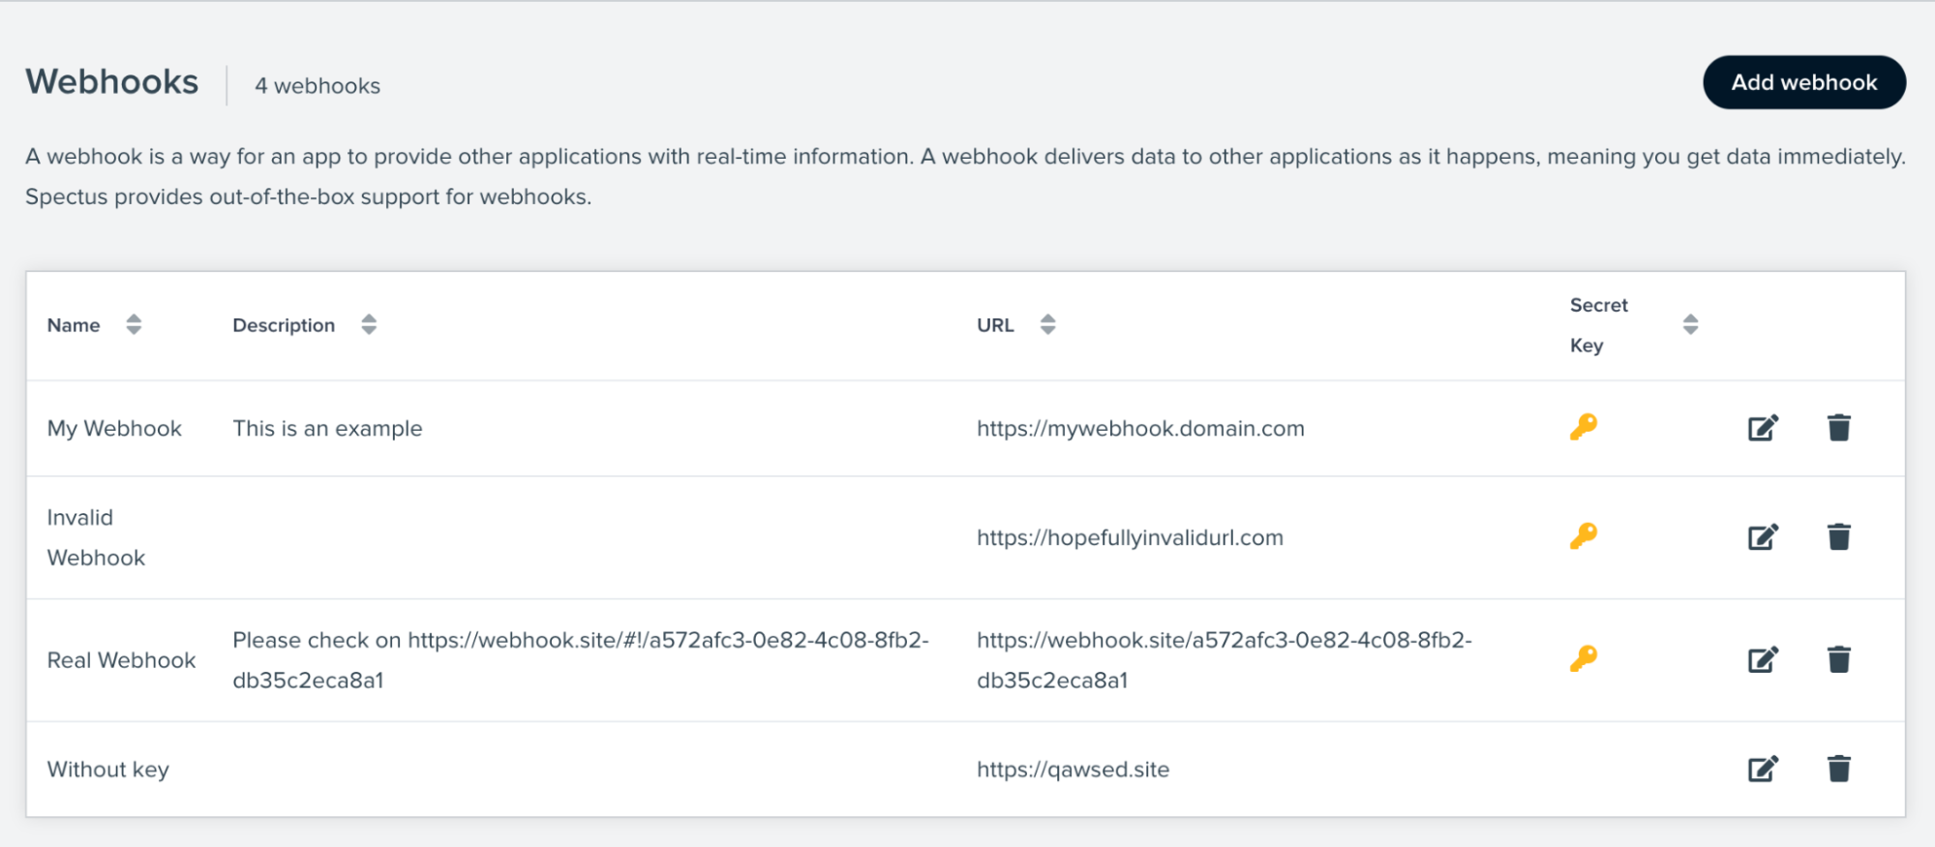
Task: Select the Real Webhook name cell
Action: pos(121,660)
